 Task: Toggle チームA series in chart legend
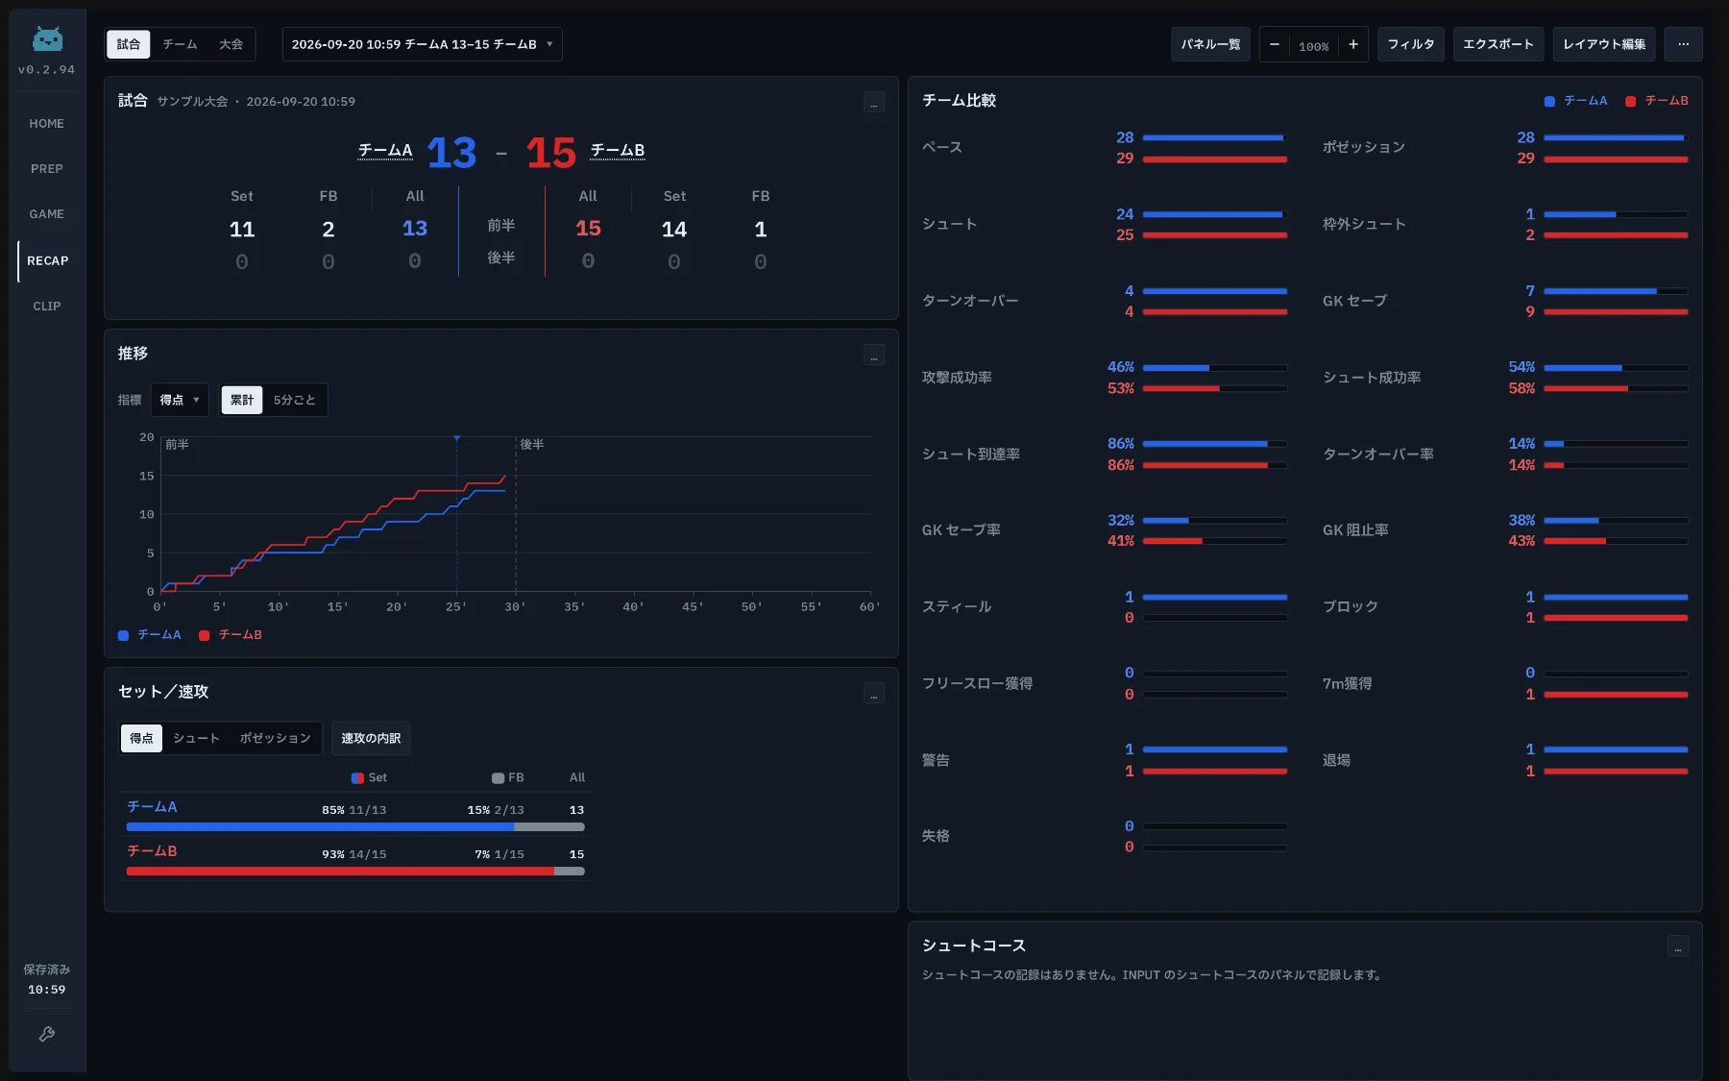point(150,635)
